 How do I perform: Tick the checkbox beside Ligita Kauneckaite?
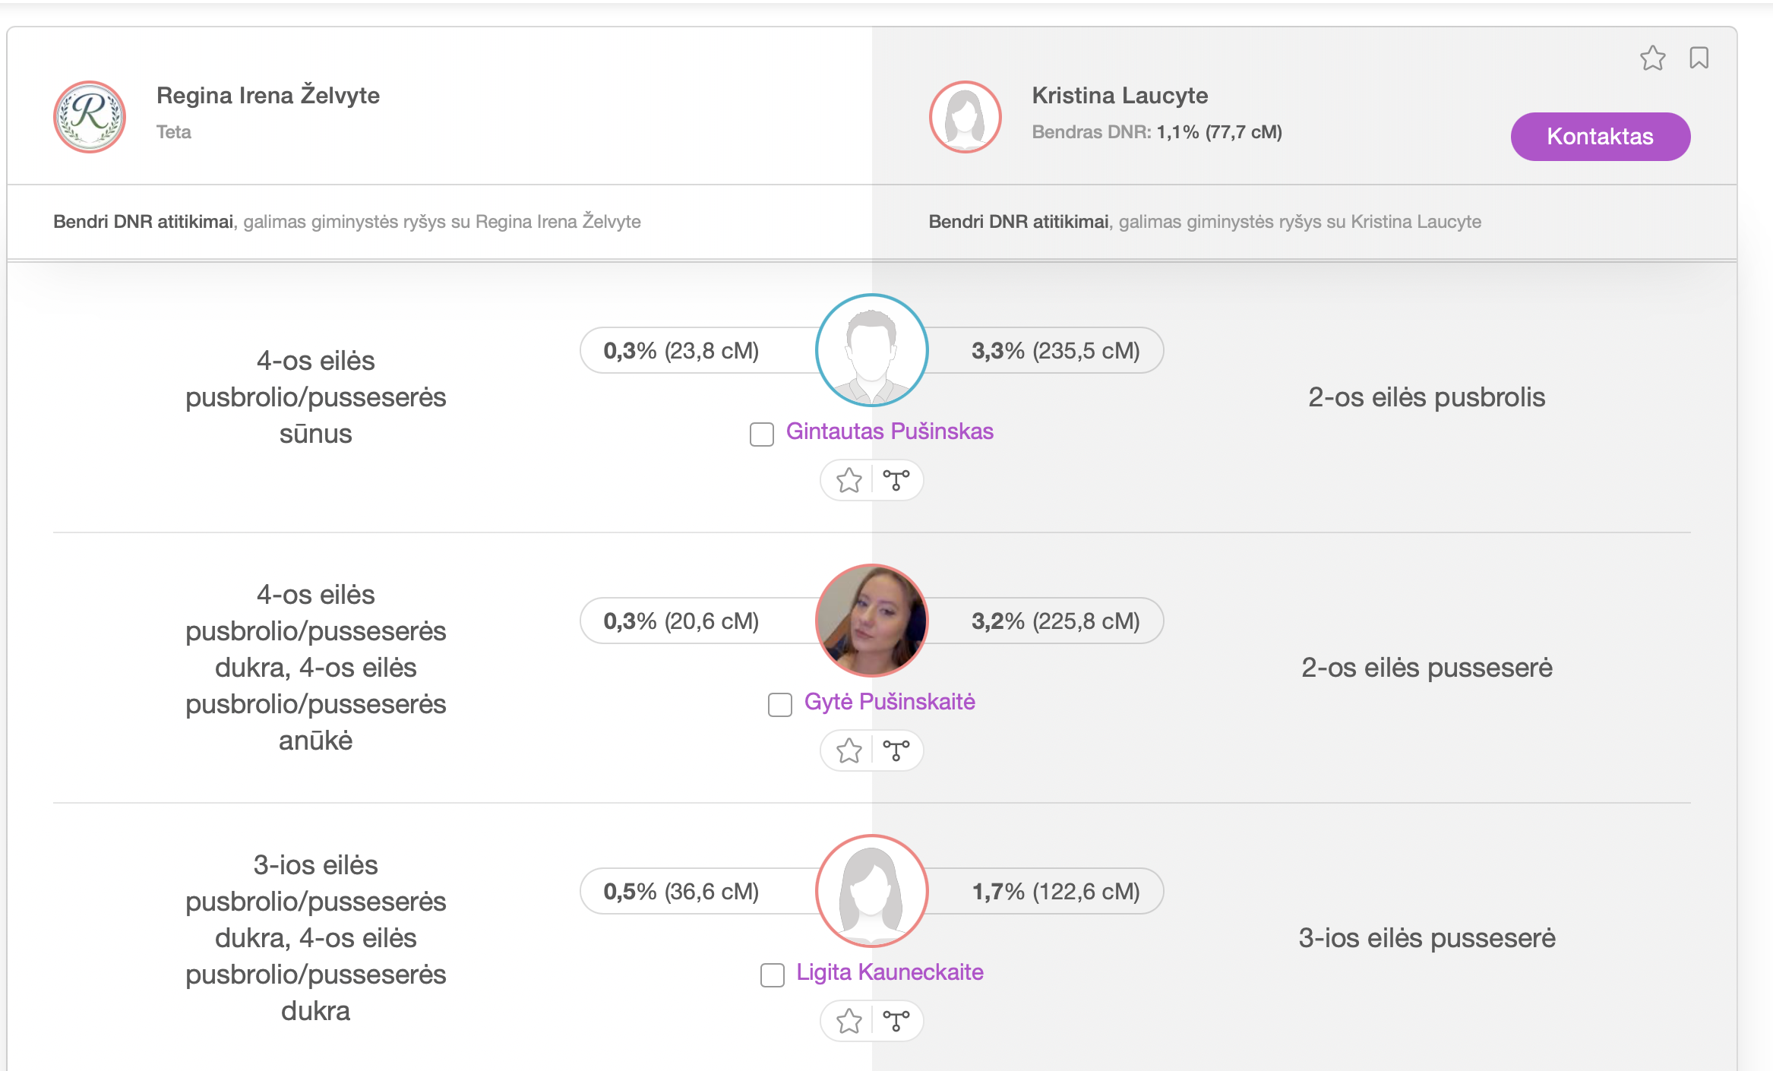pyautogui.click(x=772, y=975)
